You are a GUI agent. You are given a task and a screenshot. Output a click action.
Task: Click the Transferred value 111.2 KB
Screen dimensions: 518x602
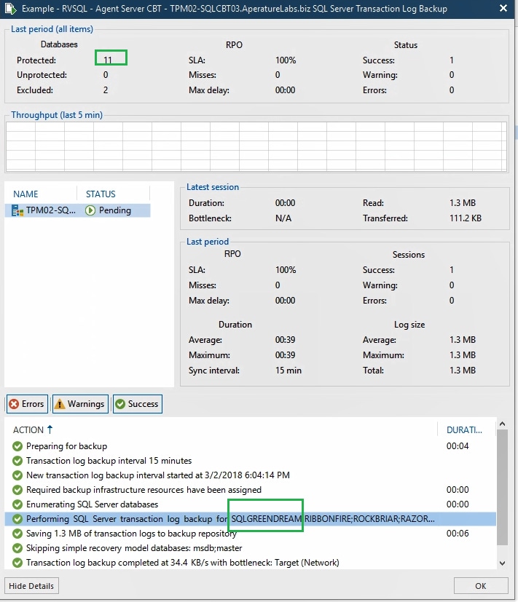(466, 218)
